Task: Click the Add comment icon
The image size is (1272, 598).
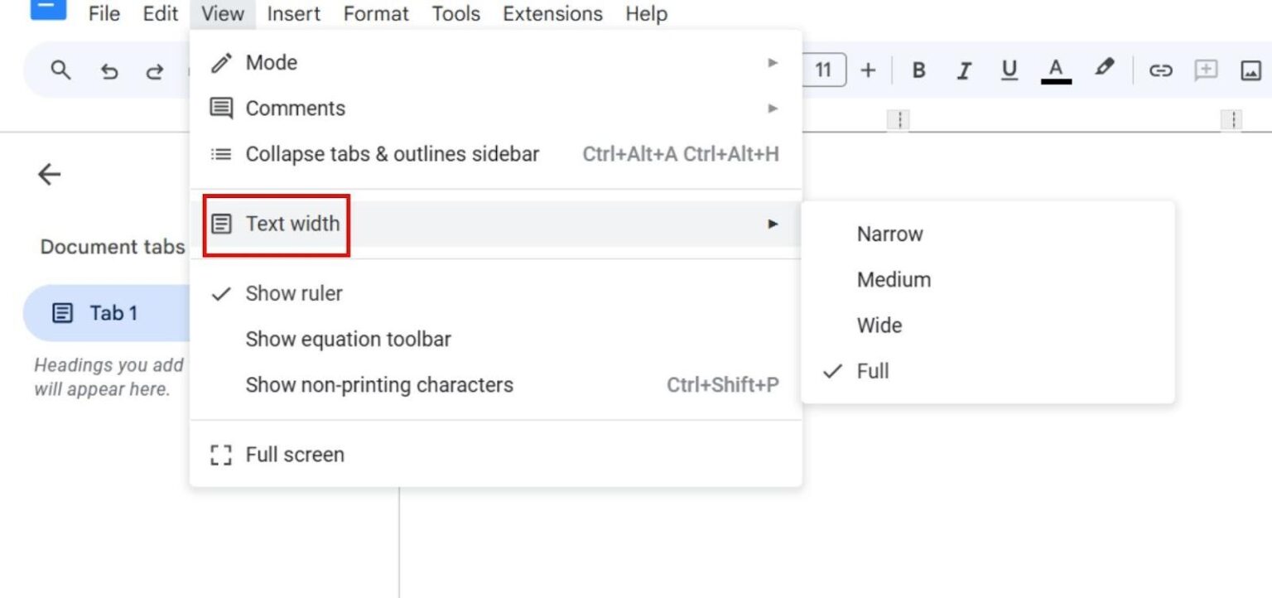Action: point(1207,70)
